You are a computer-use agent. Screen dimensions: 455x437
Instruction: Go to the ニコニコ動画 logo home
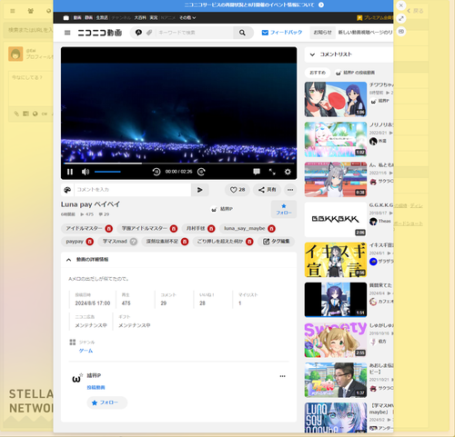click(x=100, y=33)
